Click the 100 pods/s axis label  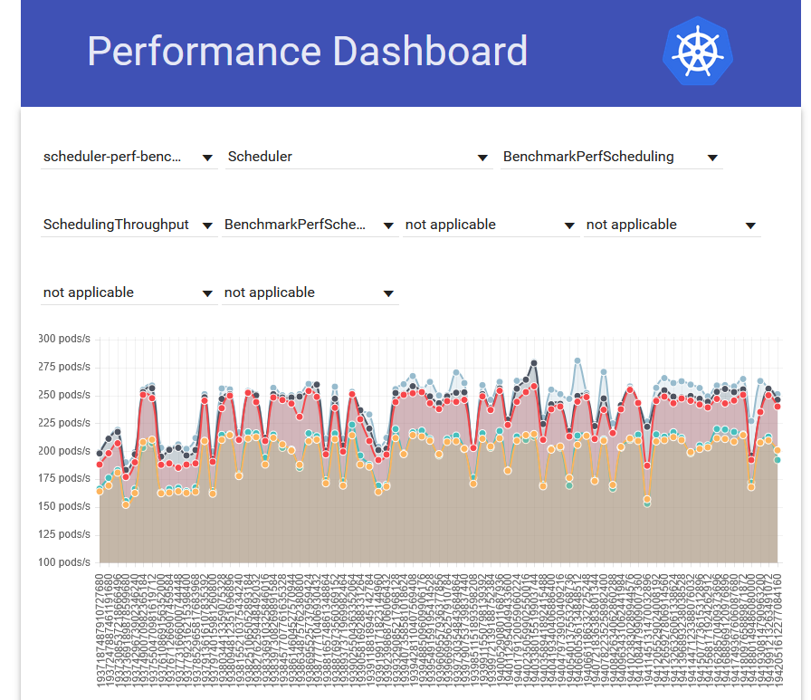(64, 561)
